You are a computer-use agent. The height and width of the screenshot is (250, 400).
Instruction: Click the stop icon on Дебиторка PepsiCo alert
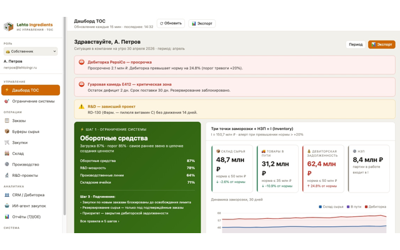tap(81, 62)
